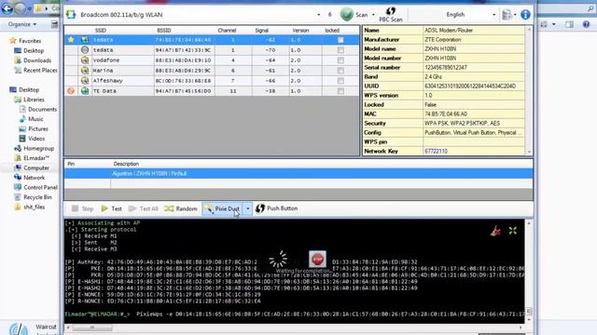Click the yellow star on first tedata row

click(x=71, y=39)
